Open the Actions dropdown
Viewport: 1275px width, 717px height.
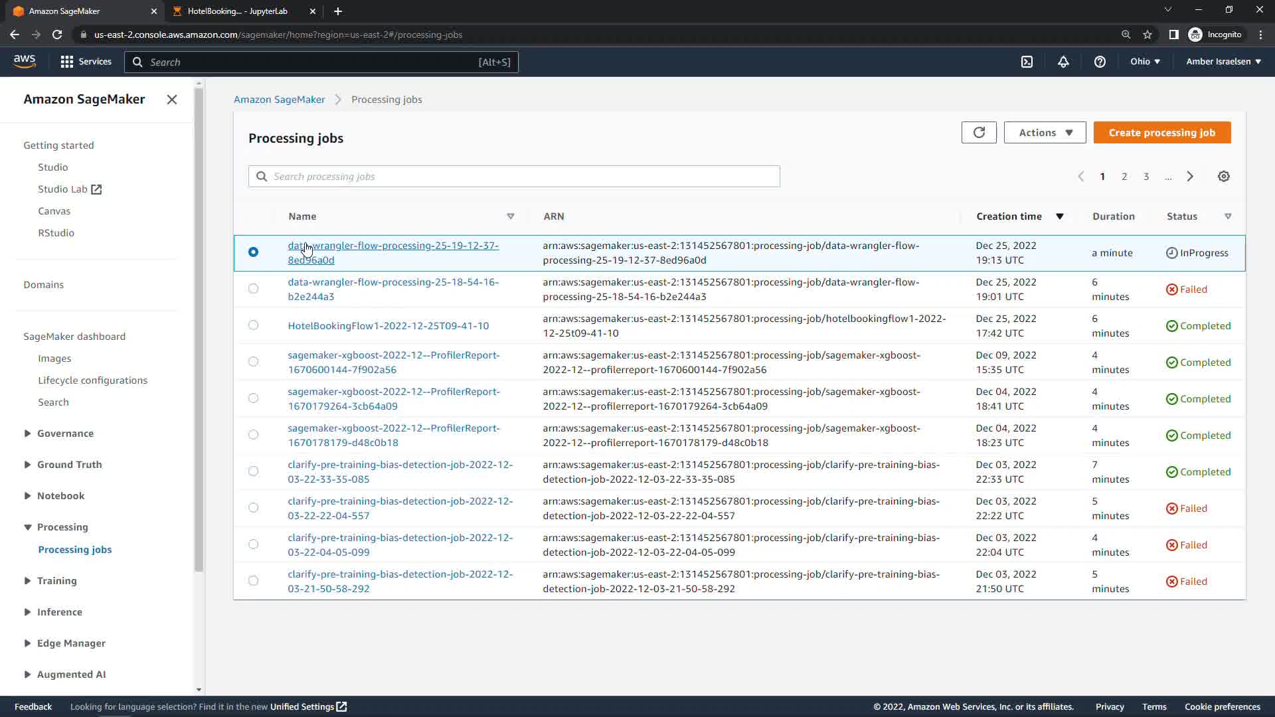tap(1045, 133)
